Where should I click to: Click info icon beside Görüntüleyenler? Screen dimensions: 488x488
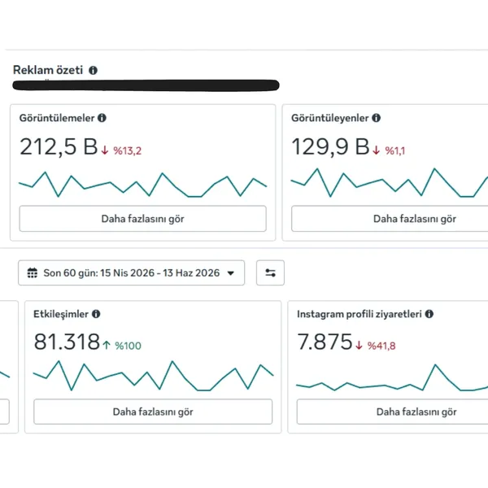(377, 118)
